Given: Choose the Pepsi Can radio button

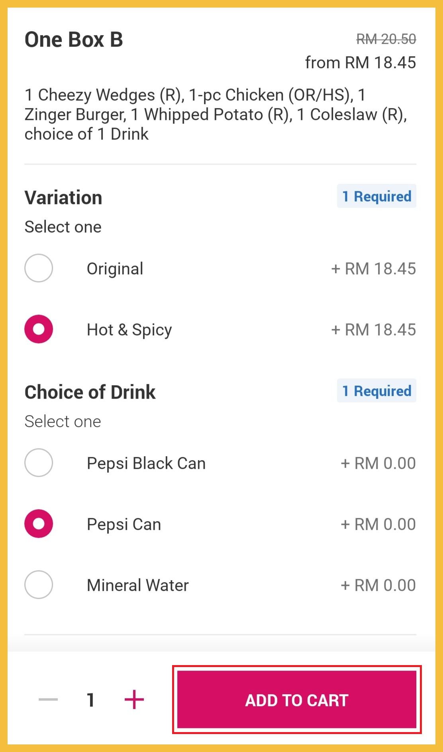Looking at the screenshot, I should point(39,524).
